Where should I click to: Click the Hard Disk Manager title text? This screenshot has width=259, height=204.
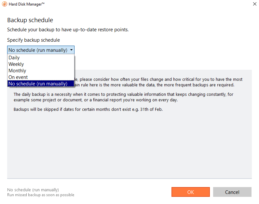click(27, 4)
